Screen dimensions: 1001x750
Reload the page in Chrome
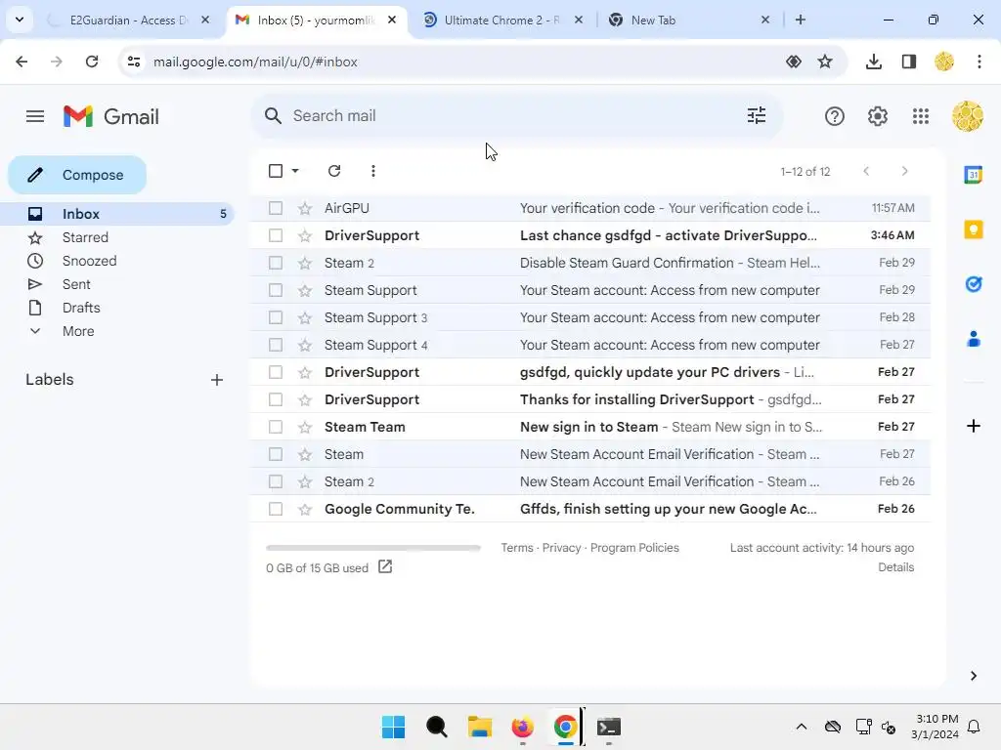pyautogui.click(x=92, y=62)
